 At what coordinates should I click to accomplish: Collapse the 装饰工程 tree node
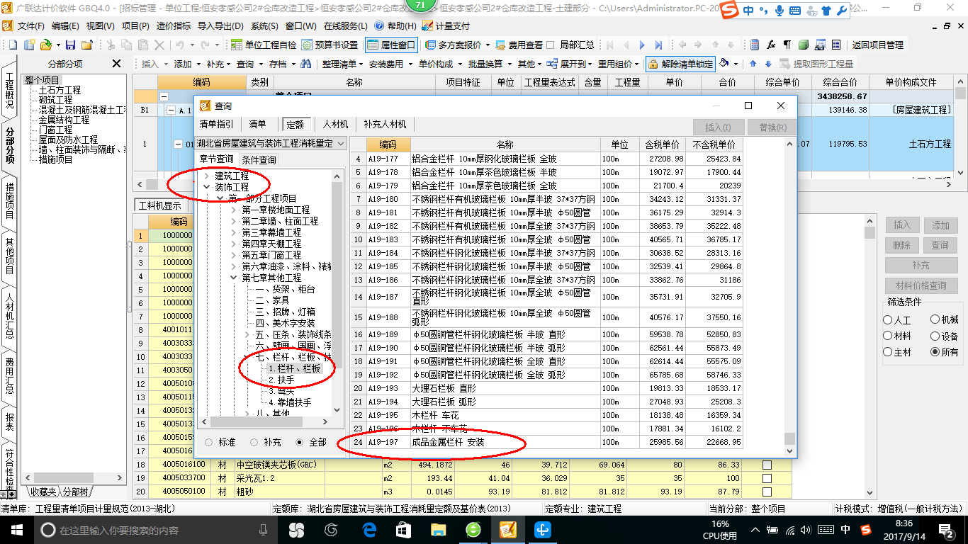tap(206, 187)
